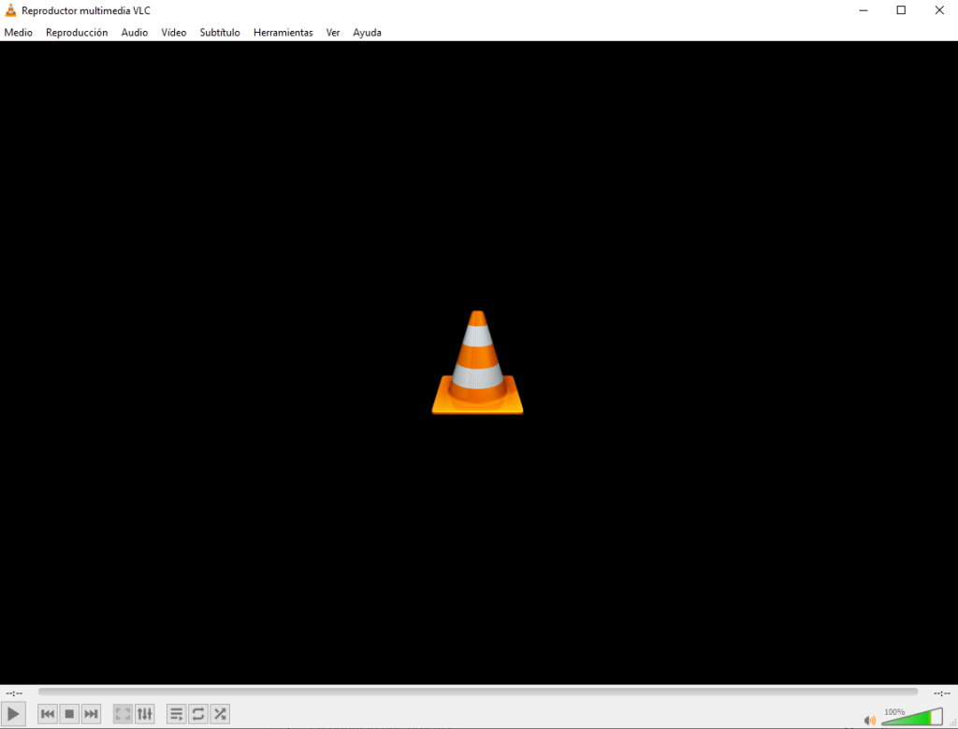
Task: Click the remaining time label on right
Action: (941, 693)
